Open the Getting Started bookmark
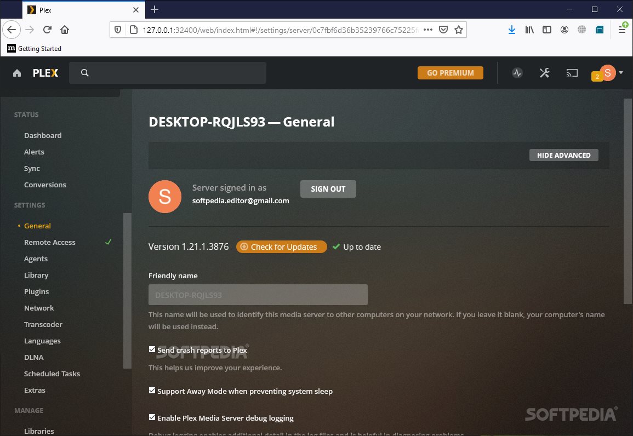This screenshot has width=633, height=436. point(35,48)
